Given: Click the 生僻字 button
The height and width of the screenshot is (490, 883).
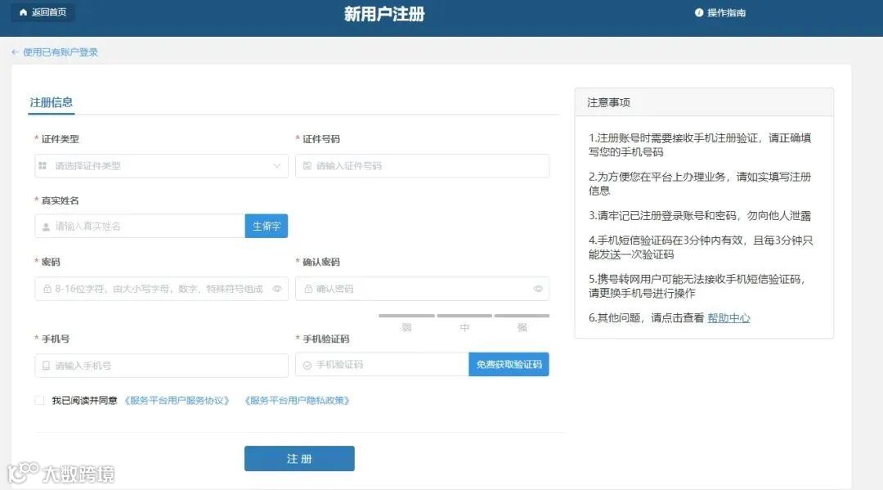Looking at the screenshot, I should click(267, 226).
